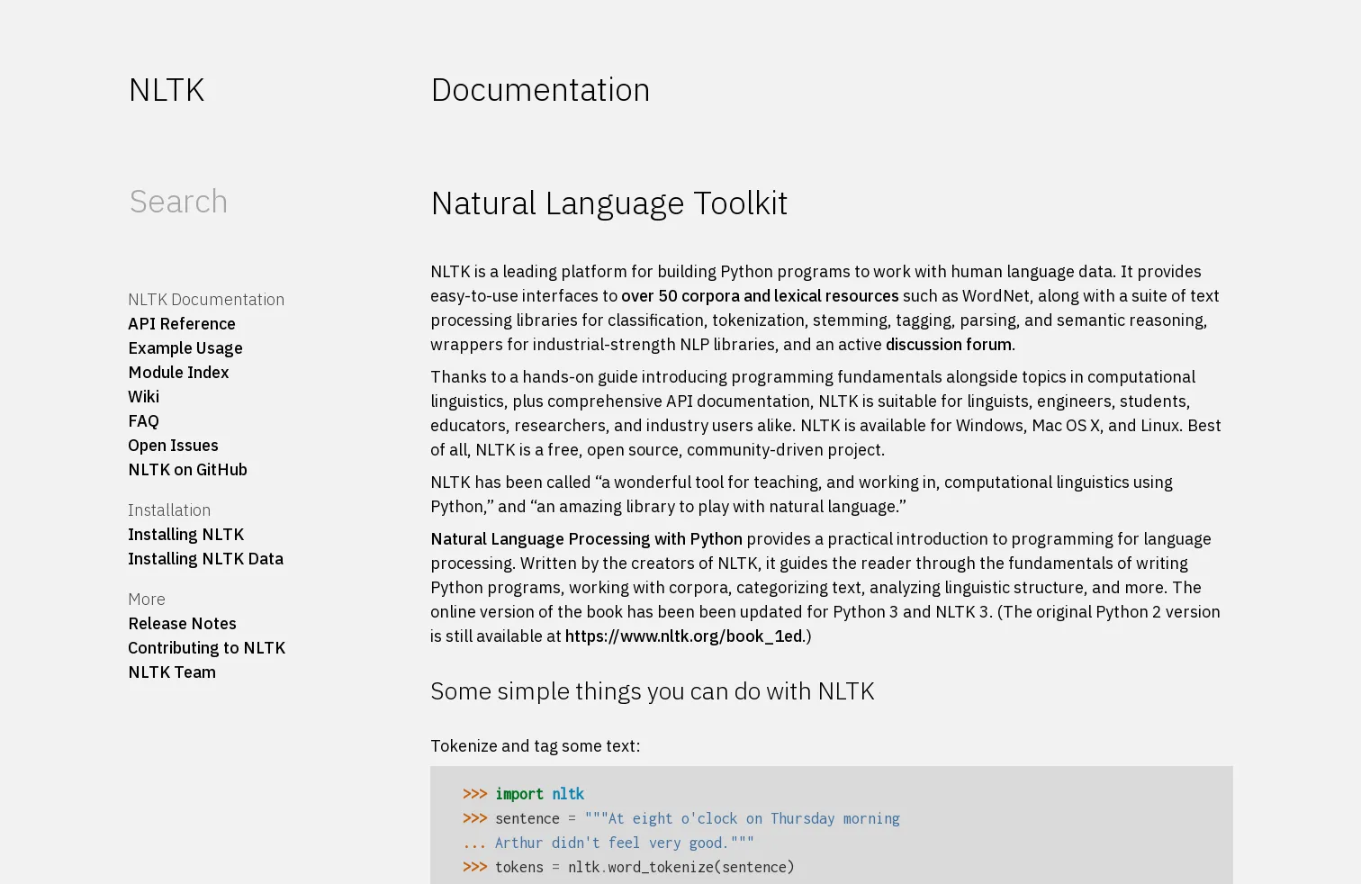Click the 'nltk.word_tokenize(sentence)' code line
The image size is (1361, 884).
[x=628, y=867]
